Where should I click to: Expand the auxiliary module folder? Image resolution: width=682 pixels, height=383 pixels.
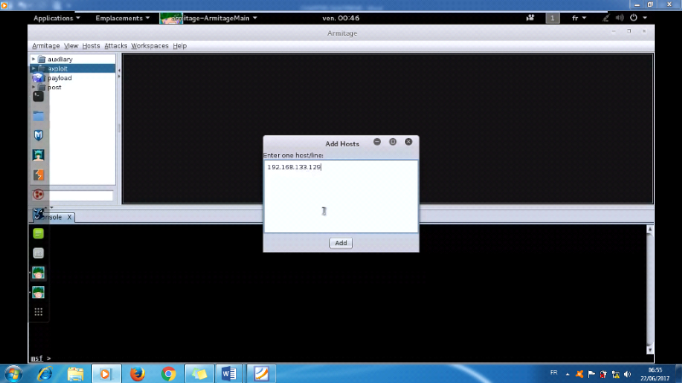[x=33, y=59]
